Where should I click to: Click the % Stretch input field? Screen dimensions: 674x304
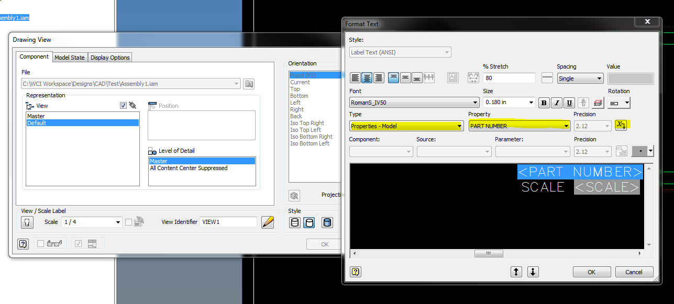click(x=509, y=78)
